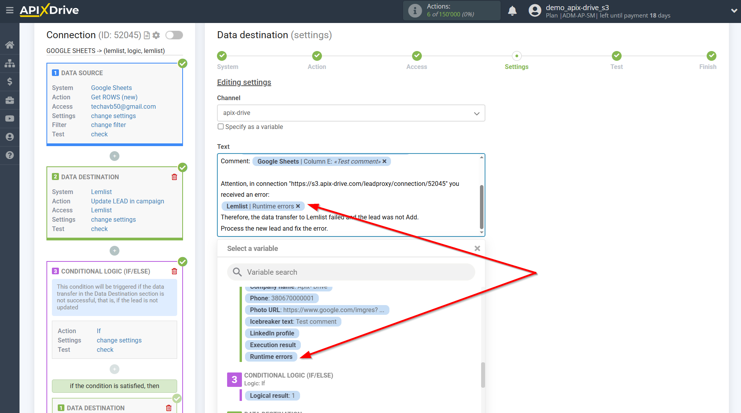This screenshot has width=741, height=413.
Task: Delete the Data Destination block 2
Action: click(x=174, y=177)
